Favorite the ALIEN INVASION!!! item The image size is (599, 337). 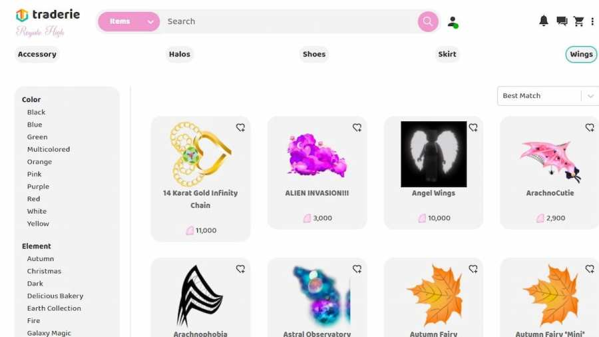[357, 127]
